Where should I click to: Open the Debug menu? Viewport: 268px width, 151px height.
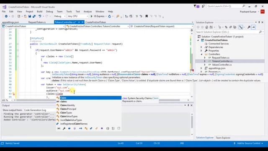pyautogui.click(x=49, y=11)
